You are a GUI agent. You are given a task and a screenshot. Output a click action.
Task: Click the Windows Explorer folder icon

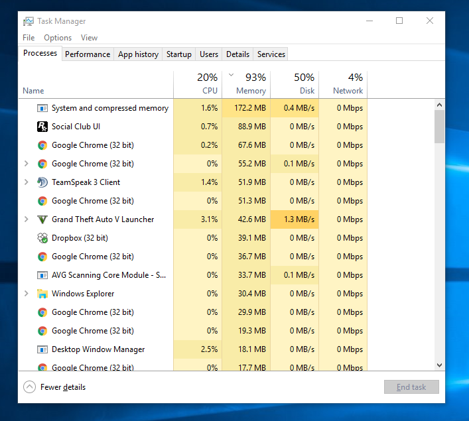(42, 294)
